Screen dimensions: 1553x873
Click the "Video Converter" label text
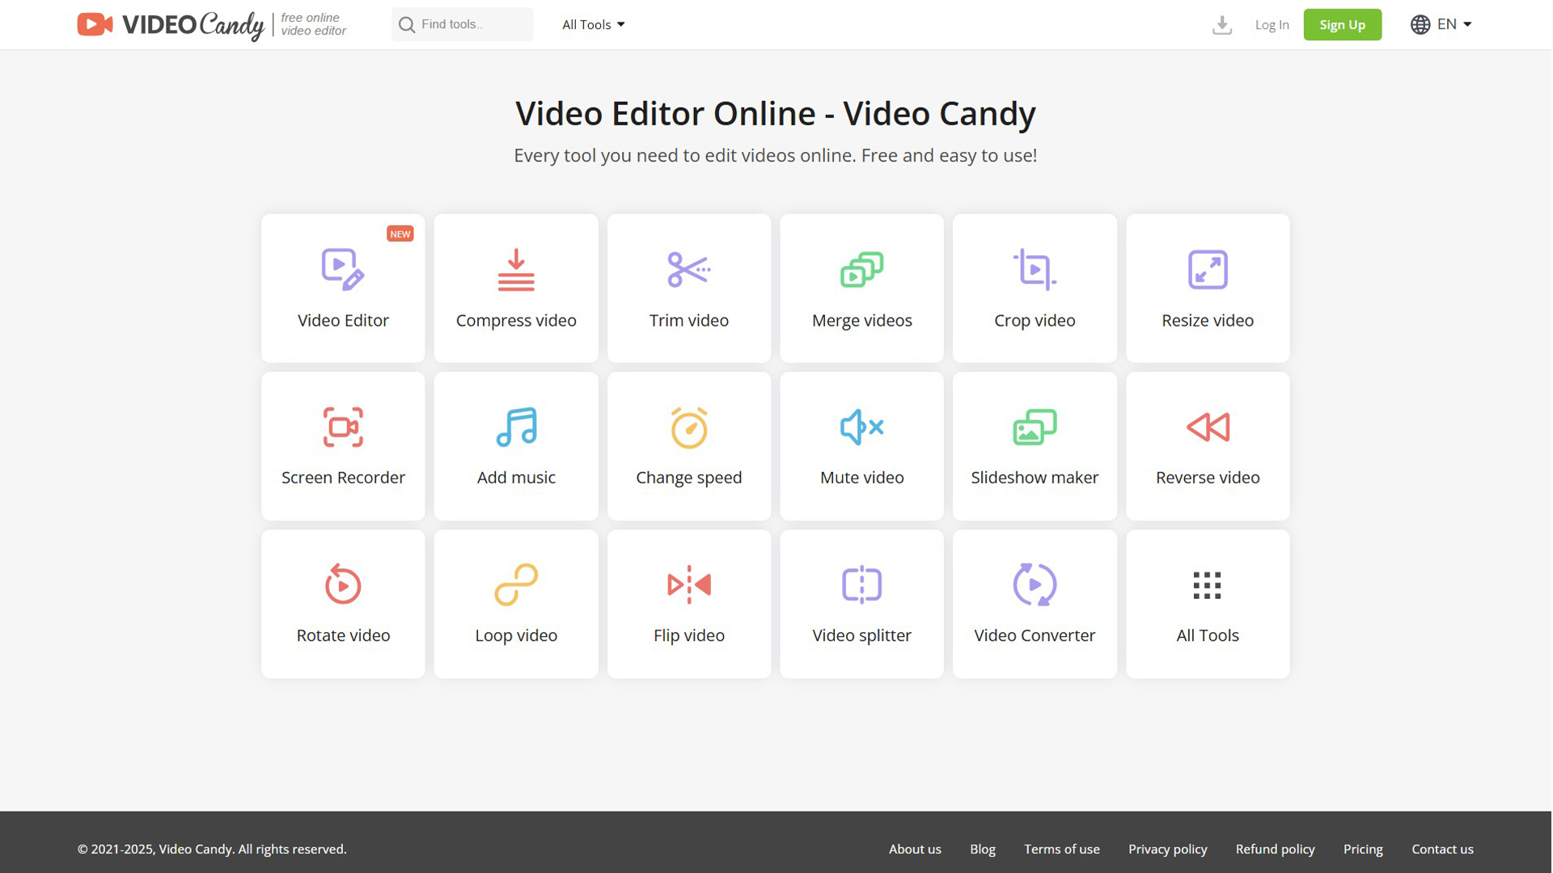[1035, 635]
